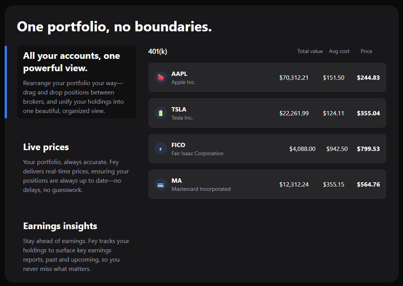Click the Price column header
403x286 pixels.
366,51
